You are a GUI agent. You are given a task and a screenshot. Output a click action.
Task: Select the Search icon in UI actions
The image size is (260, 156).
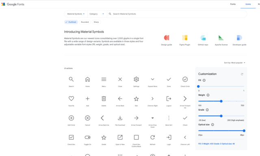[x=71, y=79]
